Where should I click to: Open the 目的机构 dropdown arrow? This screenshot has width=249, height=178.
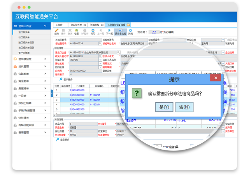100,67
